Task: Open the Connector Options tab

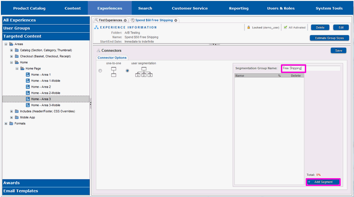Action: coord(112,58)
